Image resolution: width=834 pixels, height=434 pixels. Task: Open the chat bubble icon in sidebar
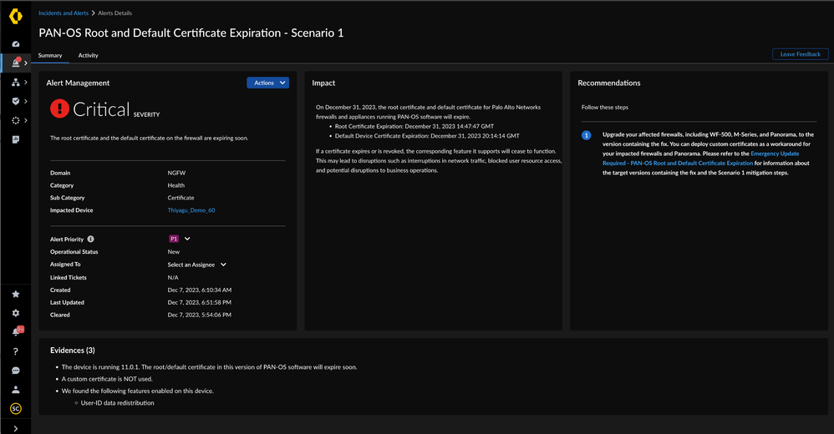[x=16, y=371]
